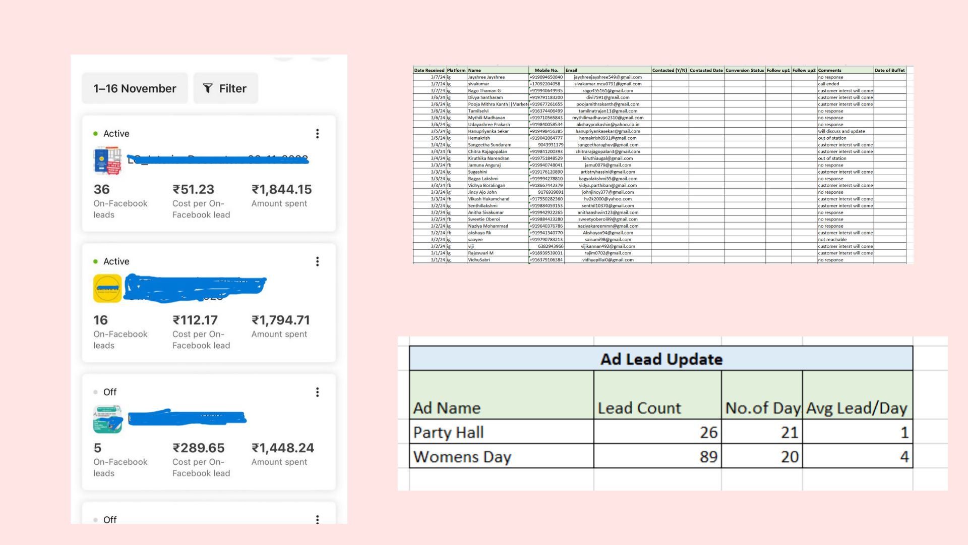Select the ₹289.65 cost per lead value
The image size is (968, 545).
[199, 448]
